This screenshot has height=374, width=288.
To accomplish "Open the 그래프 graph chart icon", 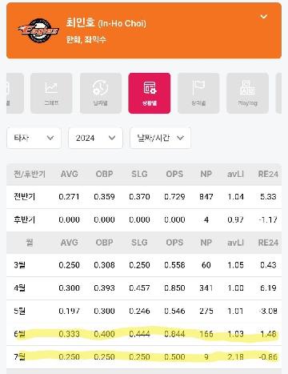I will (x=51, y=93).
